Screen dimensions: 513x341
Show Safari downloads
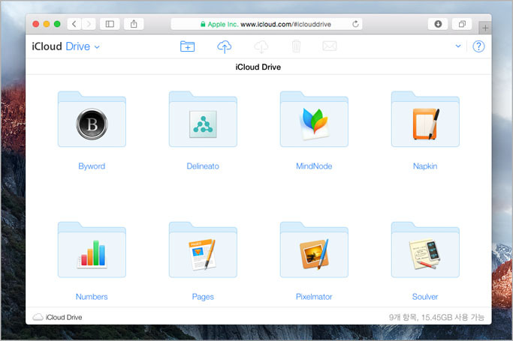[x=438, y=24]
